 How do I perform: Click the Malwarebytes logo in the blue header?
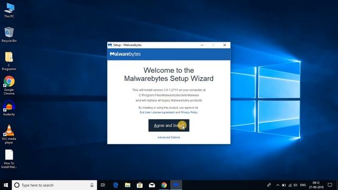click(125, 54)
